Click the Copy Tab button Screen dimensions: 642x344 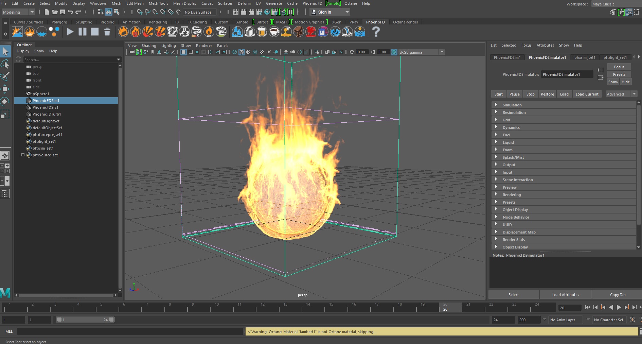(x=618, y=295)
